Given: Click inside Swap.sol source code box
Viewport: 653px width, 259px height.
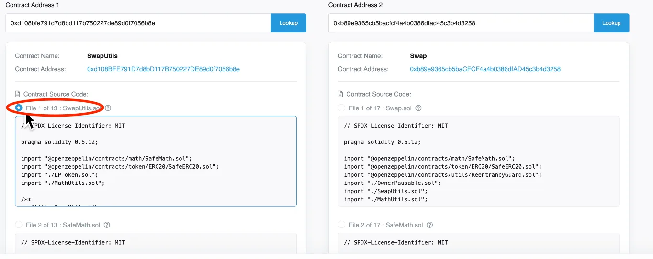Looking at the screenshot, I should point(479,161).
